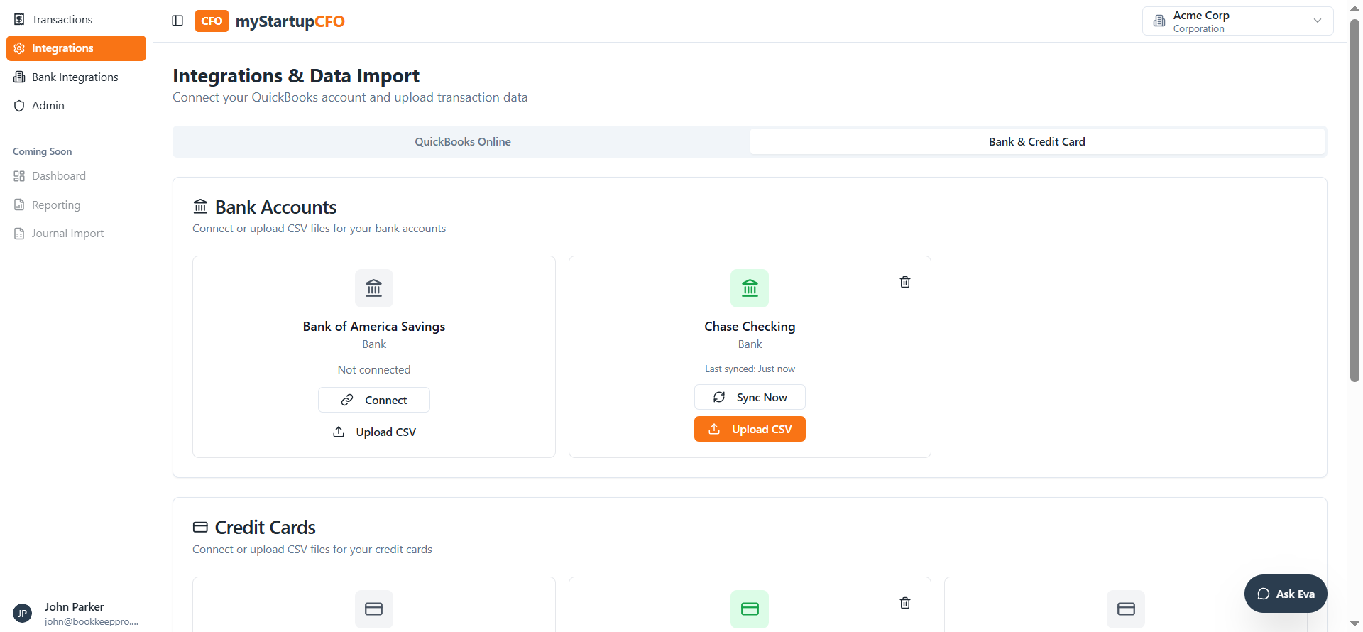Click the vertical page scrollbar
The height and width of the screenshot is (632, 1363).
(1354, 199)
